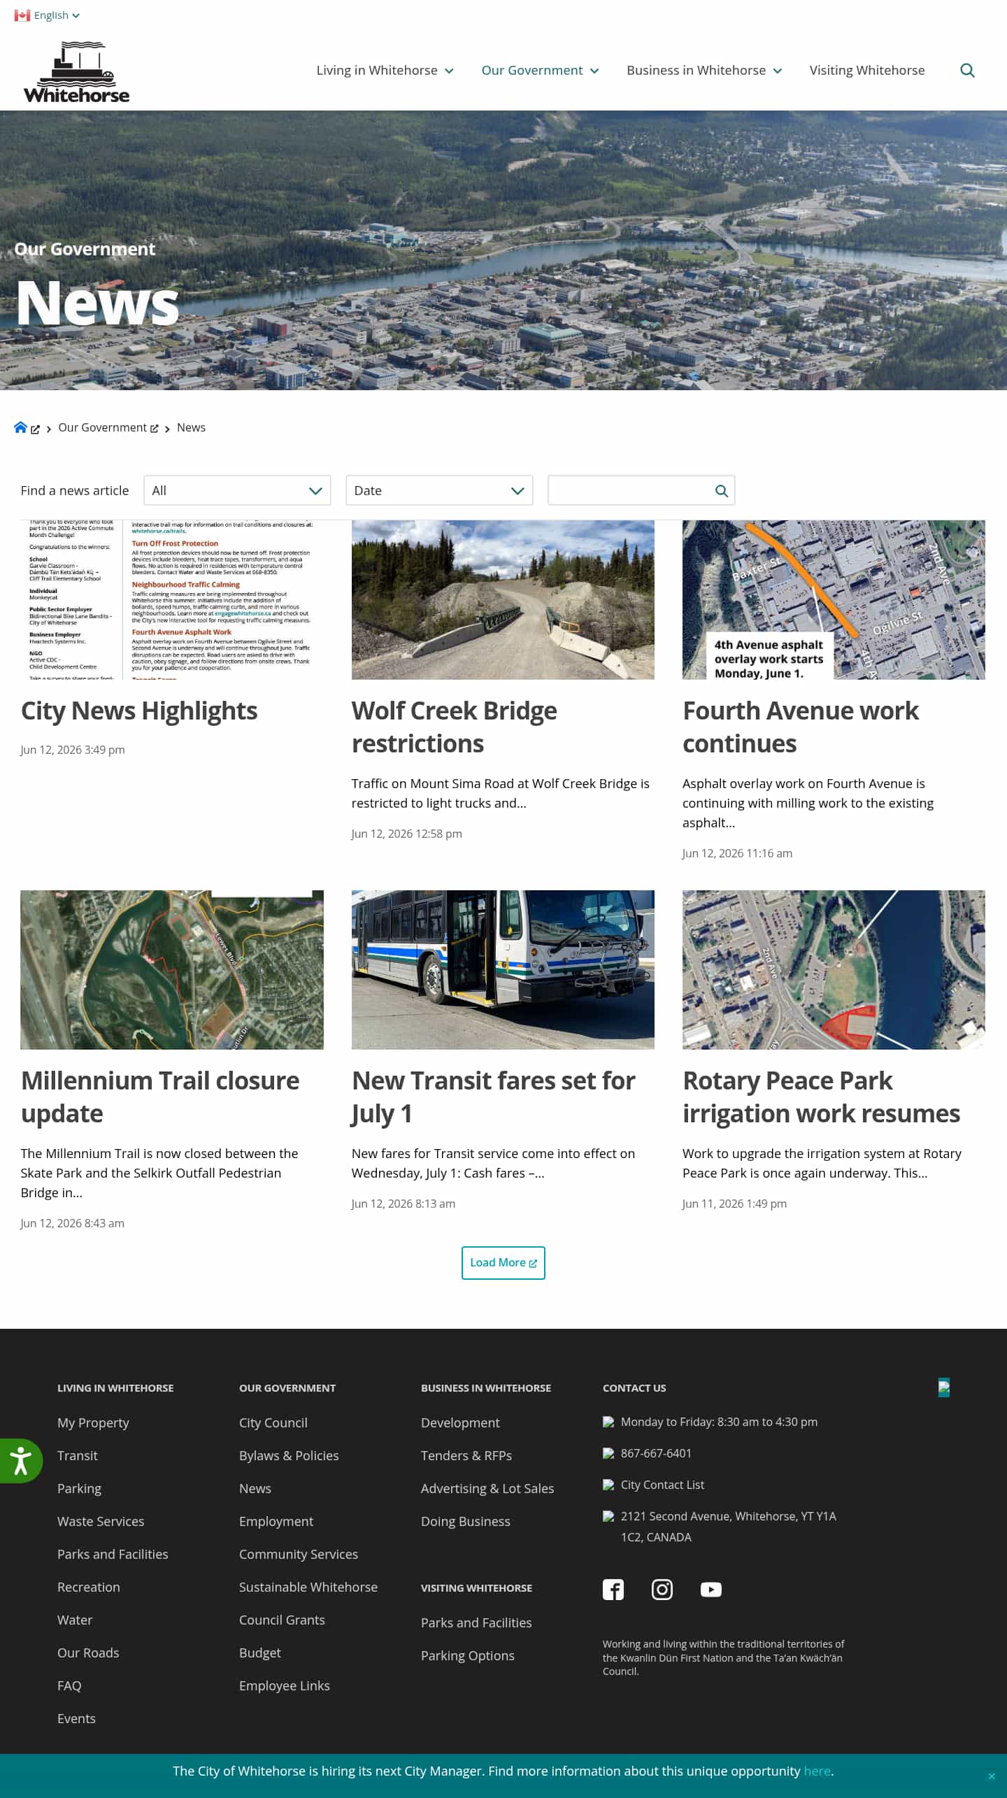1007x1798 pixels.
Task: Open the Wolf Creek Bridge photo thumbnail
Action: [x=503, y=599]
